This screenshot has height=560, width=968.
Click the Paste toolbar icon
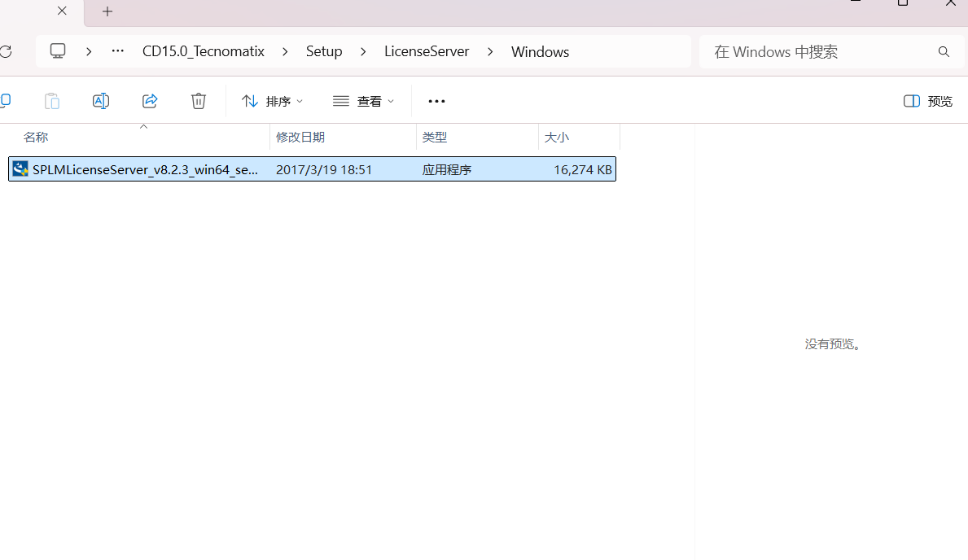pos(52,101)
